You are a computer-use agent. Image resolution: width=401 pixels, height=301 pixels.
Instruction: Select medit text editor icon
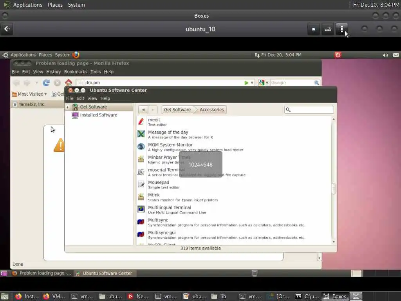(141, 121)
